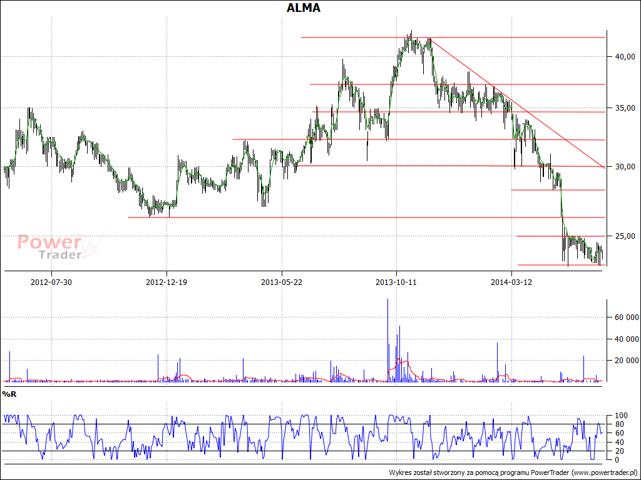Click the 40 level on %R axis
641x480 pixels.
pos(619,442)
